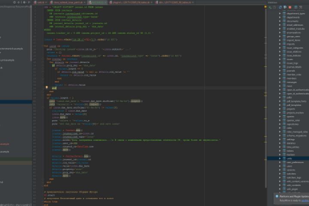Refresh the database schema
The width and height of the screenshot is (309, 206).
(280, 7)
